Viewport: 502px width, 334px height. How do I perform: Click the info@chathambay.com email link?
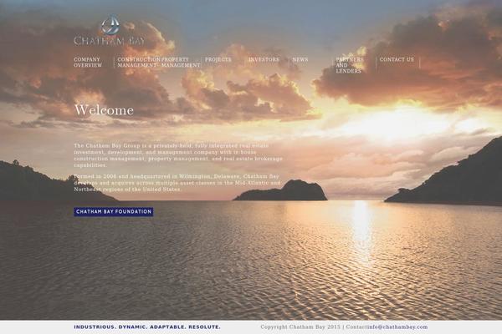pos(397,327)
